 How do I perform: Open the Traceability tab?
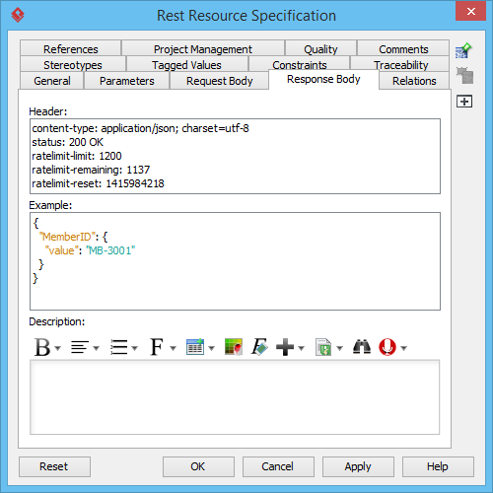click(x=400, y=64)
